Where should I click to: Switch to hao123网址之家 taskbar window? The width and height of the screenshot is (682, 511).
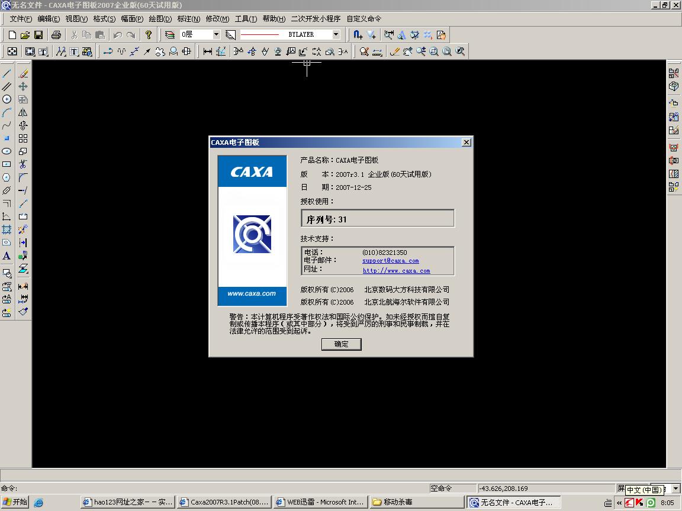(x=128, y=502)
